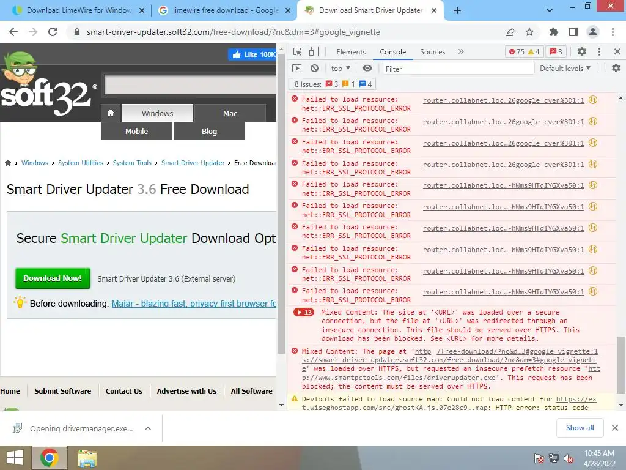Click Show all downloads button
626x470 pixels.
(580, 428)
